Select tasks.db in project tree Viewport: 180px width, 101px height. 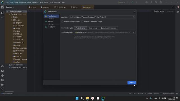[x=18, y=54]
